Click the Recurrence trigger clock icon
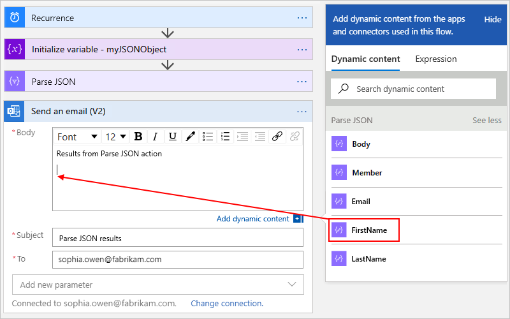This screenshot has height=319, width=510. click(15, 18)
